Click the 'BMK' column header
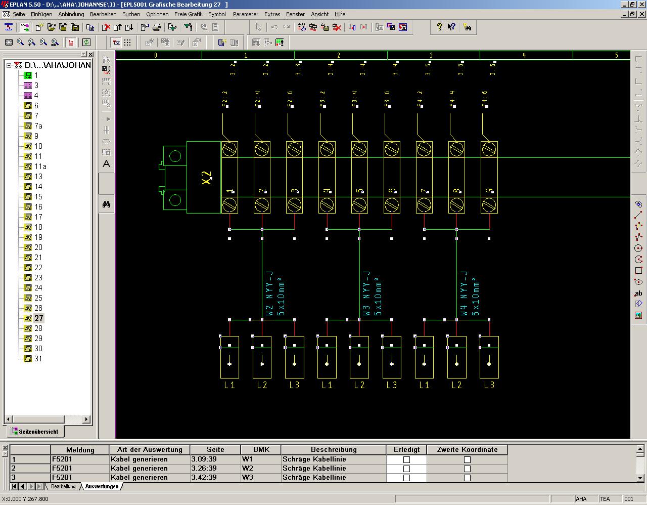This screenshot has height=505, width=647. coord(261,450)
